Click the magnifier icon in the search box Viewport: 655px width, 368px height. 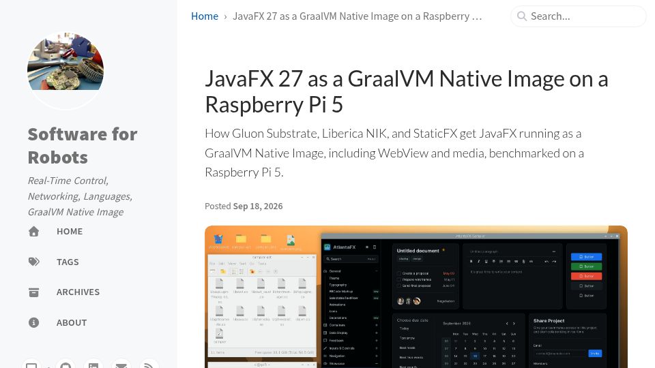pos(522,16)
